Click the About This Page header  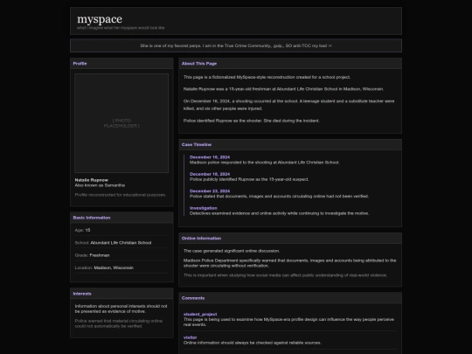[x=290, y=64]
